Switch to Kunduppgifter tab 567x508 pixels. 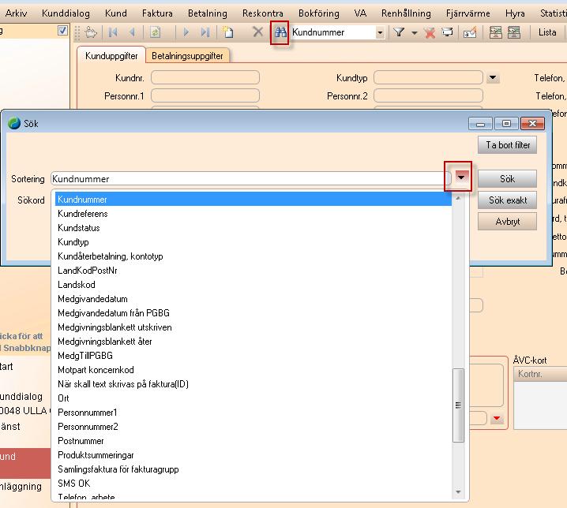[x=111, y=56]
